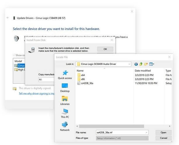Viewport: 179px width, 145px height.
Task: Click the speaker device icon
Action: coord(16,38)
